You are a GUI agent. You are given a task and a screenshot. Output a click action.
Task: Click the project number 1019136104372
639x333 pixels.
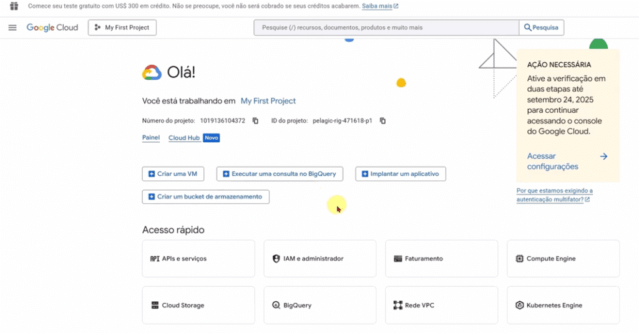223,121
